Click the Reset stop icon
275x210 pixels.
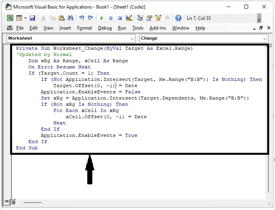tap(120, 18)
